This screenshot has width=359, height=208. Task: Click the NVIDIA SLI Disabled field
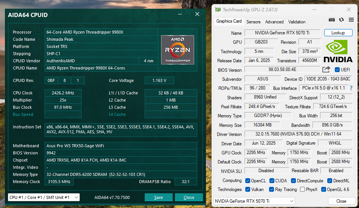pos(266,171)
